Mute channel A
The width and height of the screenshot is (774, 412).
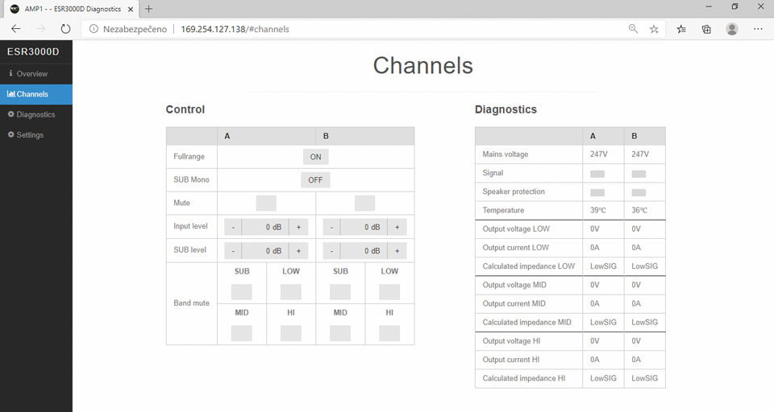coord(266,203)
